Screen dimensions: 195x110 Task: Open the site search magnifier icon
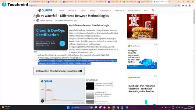153,10
